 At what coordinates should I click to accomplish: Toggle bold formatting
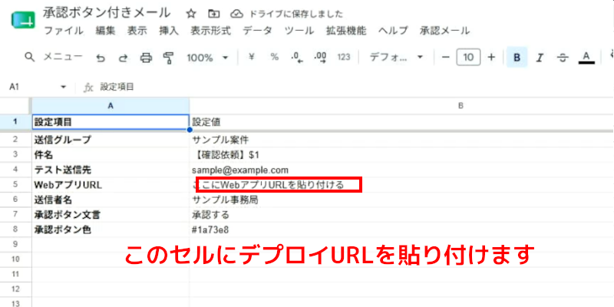[517, 58]
